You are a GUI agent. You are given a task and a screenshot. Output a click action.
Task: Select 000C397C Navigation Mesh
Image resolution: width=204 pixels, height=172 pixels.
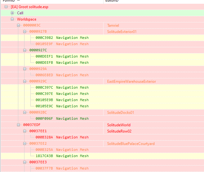(x=62, y=87)
